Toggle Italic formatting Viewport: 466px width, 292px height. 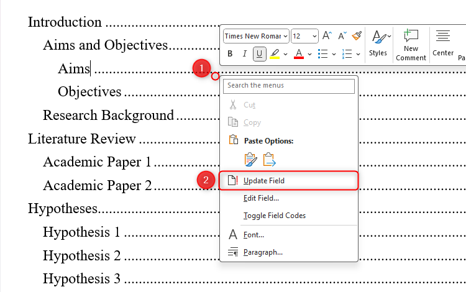pyautogui.click(x=245, y=54)
